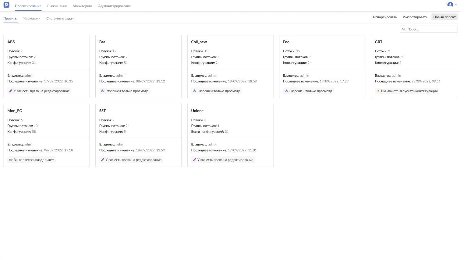
Task: Click the Экспортировать button
Action: (384, 17)
